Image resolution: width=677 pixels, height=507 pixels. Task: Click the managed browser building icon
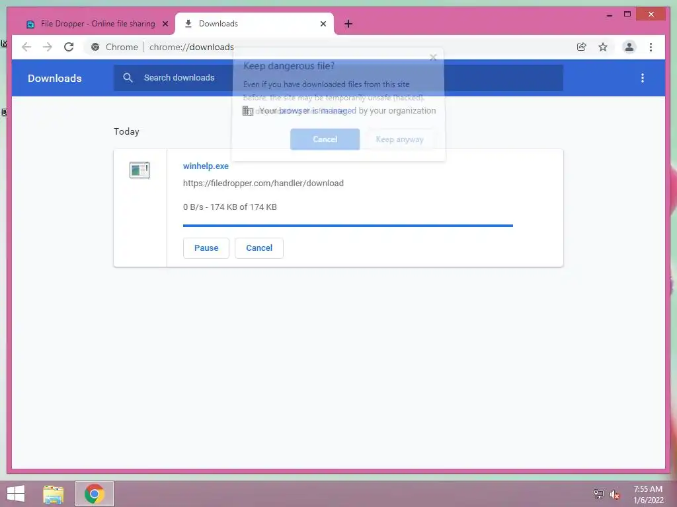point(248,111)
